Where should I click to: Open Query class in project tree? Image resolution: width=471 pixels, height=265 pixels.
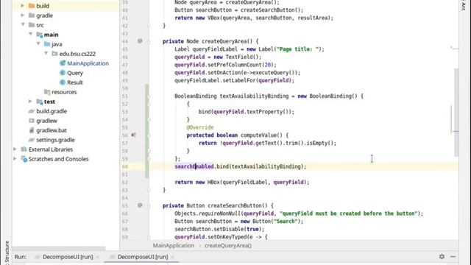(75, 73)
